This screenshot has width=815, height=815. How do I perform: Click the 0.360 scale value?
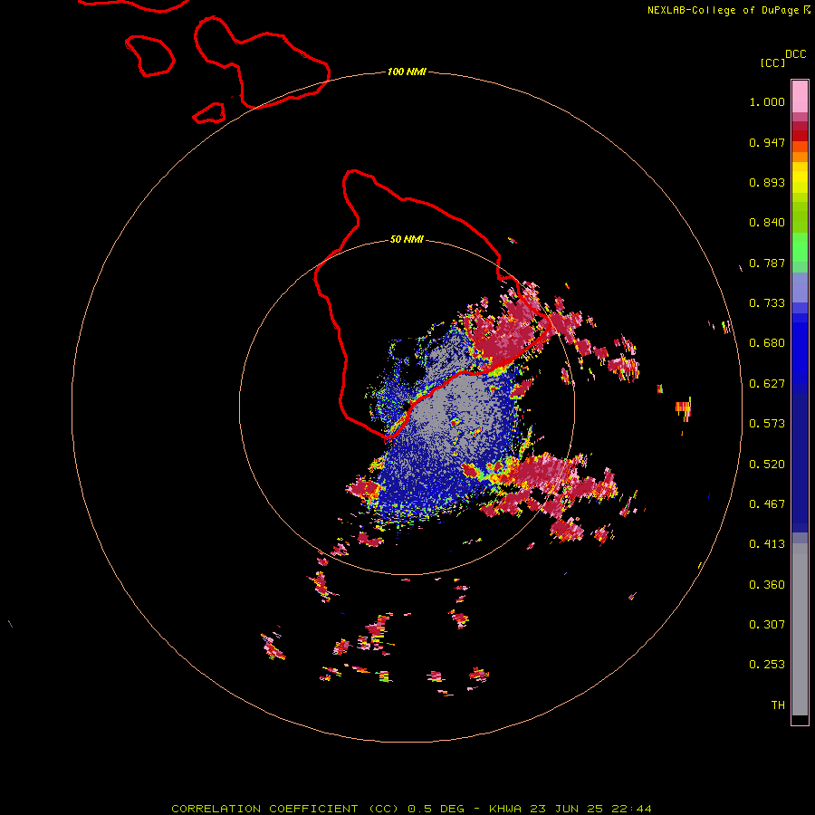point(767,585)
